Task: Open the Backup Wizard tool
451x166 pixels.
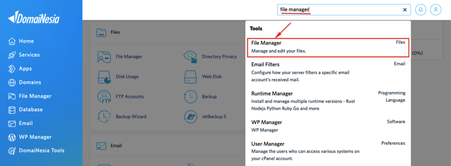Action: 122,117
